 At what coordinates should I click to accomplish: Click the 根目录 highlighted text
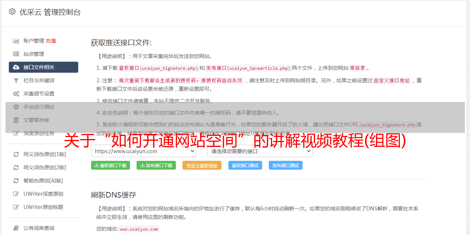coord(358,68)
